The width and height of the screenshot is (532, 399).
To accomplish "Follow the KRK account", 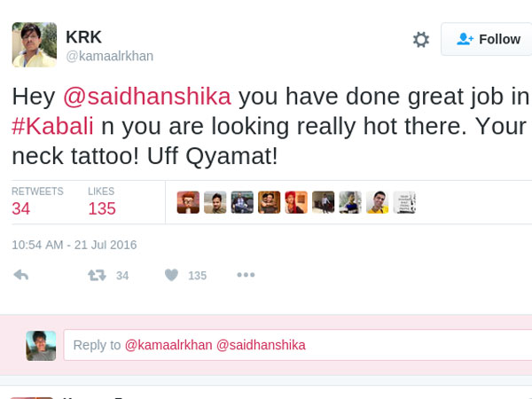I will pyautogui.click(x=488, y=39).
